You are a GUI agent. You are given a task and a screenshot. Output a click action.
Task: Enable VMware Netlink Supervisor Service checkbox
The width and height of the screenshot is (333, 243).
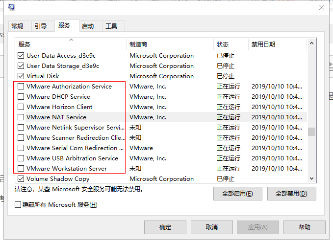tap(21, 128)
